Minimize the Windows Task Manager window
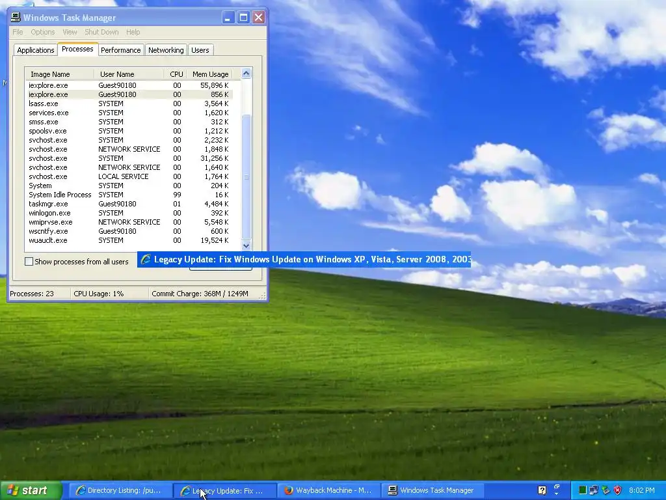 coord(228,18)
